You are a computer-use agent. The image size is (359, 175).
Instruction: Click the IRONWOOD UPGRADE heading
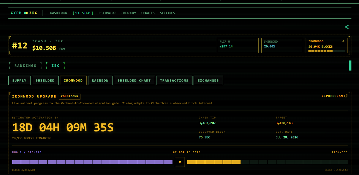[34, 96]
